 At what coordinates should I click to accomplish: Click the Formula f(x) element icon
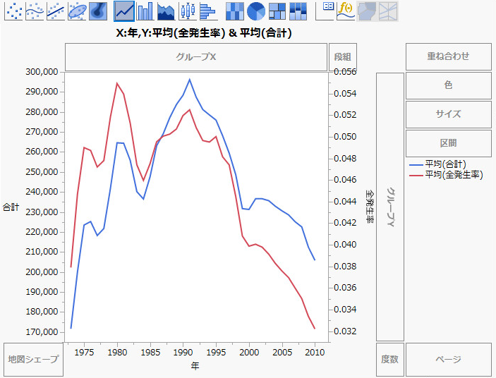click(x=346, y=11)
